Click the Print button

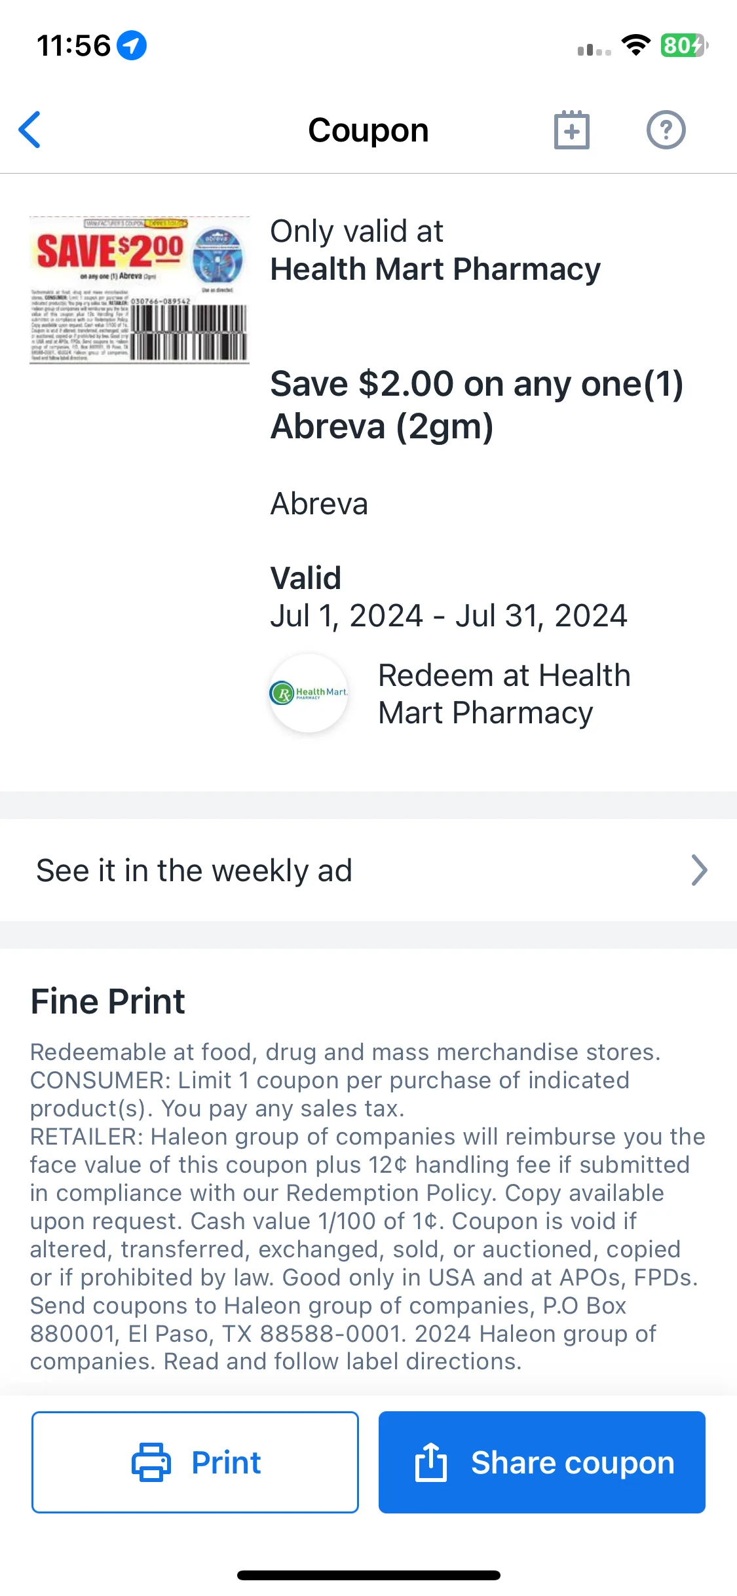click(195, 1462)
